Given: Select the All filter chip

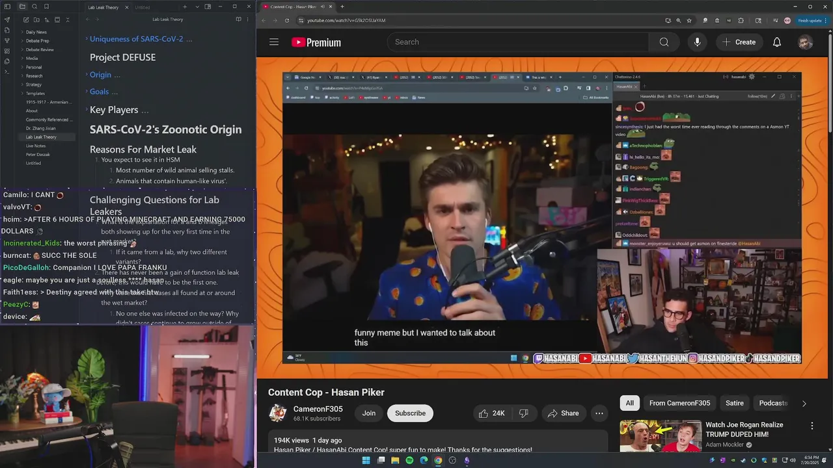Looking at the screenshot, I should (629, 403).
